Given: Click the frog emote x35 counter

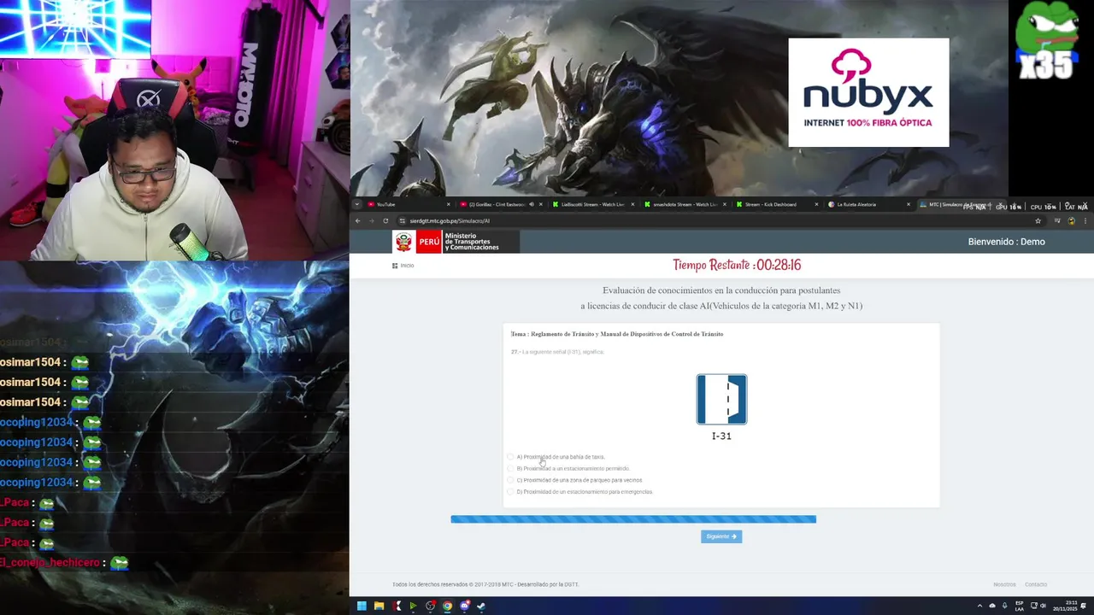Looking at the screenshot, I should pyautogui.click(x=1046, y=42).
